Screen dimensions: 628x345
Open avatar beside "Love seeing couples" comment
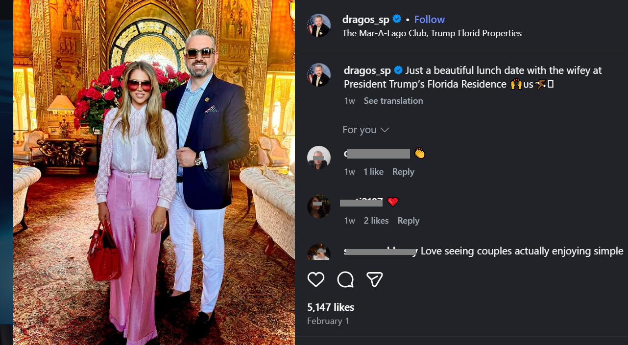318,253
